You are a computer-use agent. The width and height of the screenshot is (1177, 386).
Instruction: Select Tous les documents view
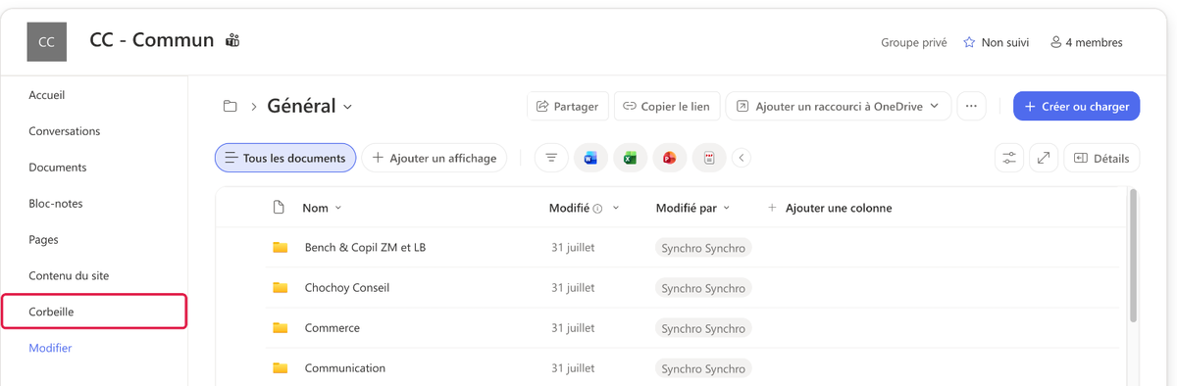coord(285,158)
